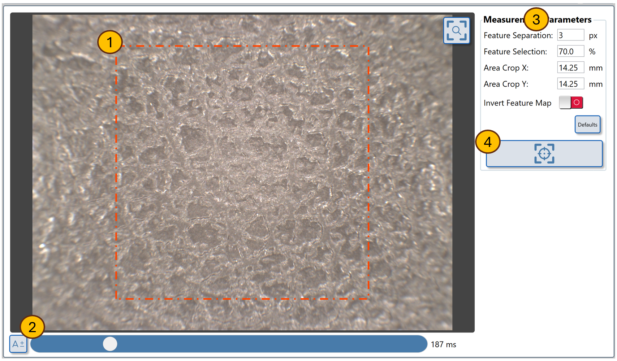Click the center of the camera image

click(x=242, y=173)
